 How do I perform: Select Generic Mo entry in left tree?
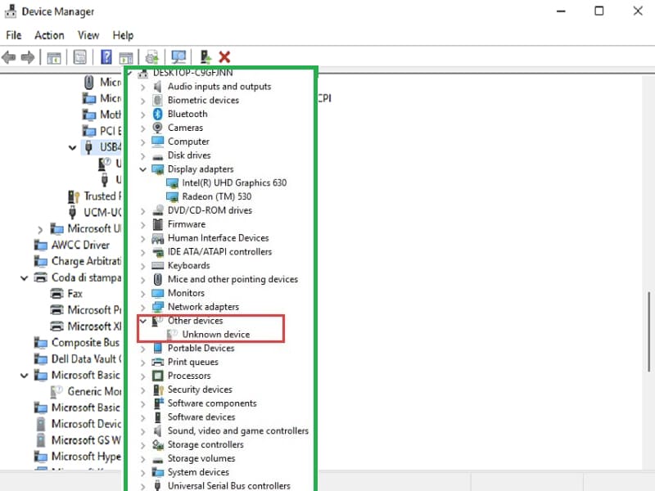click(x=95, y=392)
